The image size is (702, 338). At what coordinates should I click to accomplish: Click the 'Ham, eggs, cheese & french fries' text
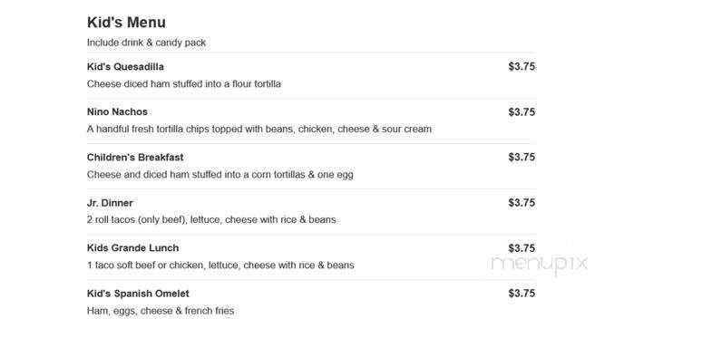(161, 311)
